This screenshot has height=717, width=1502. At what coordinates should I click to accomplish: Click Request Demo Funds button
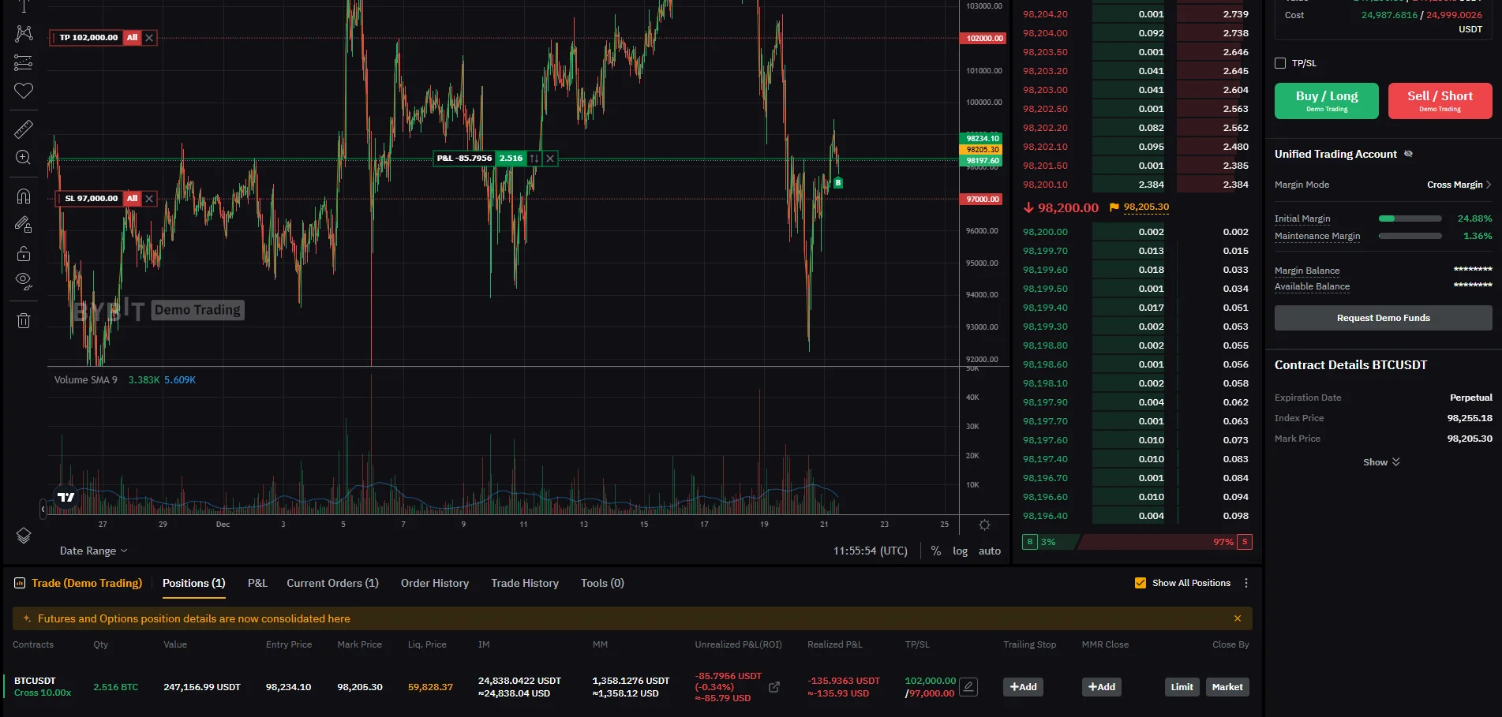(1384, 318)
